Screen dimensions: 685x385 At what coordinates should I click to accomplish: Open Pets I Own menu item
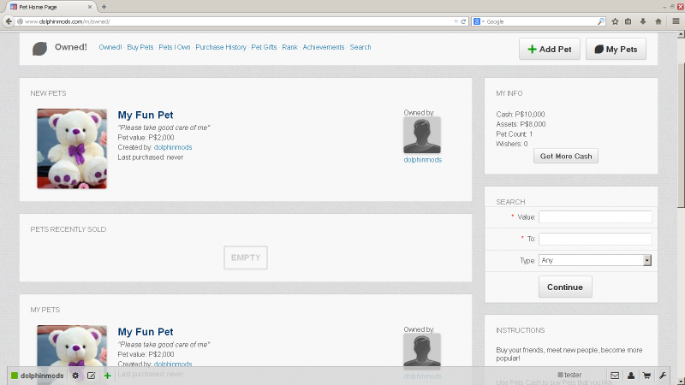tap(175, 47)
